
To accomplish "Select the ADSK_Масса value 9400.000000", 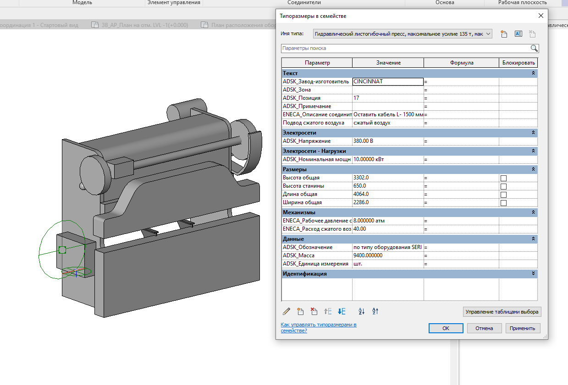I will [388, 255].
